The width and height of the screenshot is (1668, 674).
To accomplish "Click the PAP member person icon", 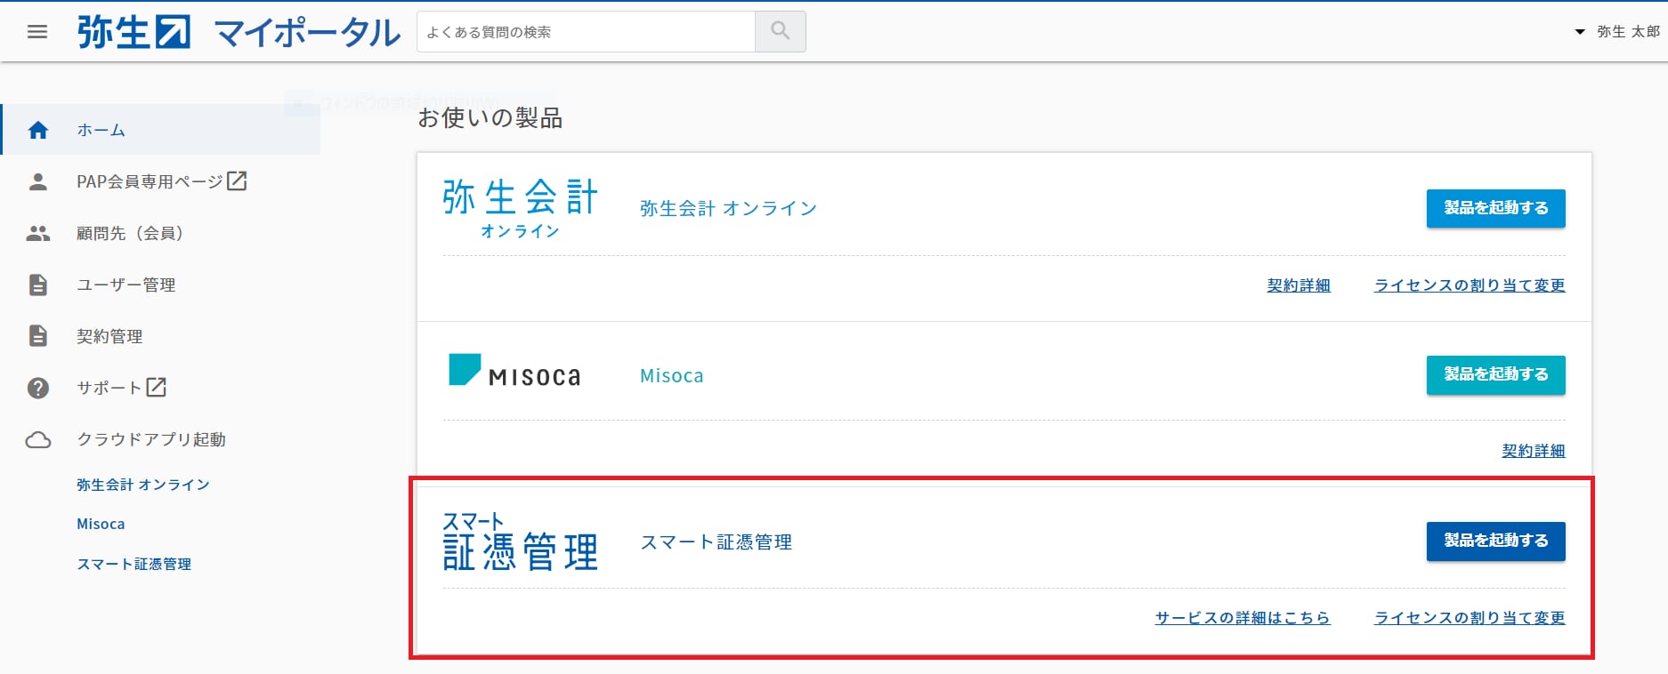I will (x=37, y=181).
